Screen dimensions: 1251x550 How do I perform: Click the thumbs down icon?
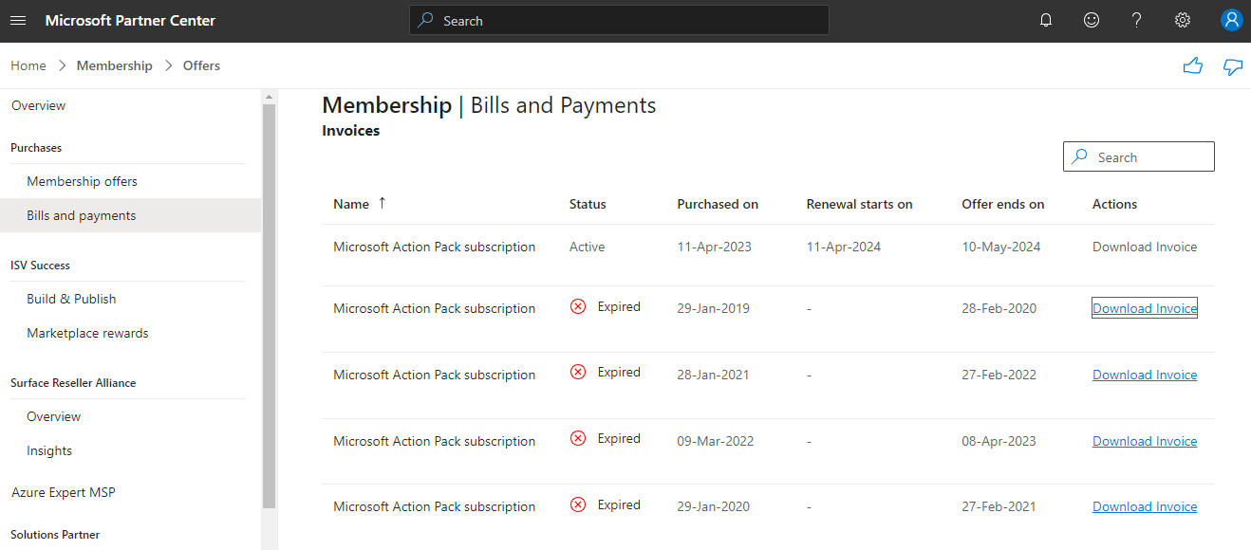(x=1233, y=66)
